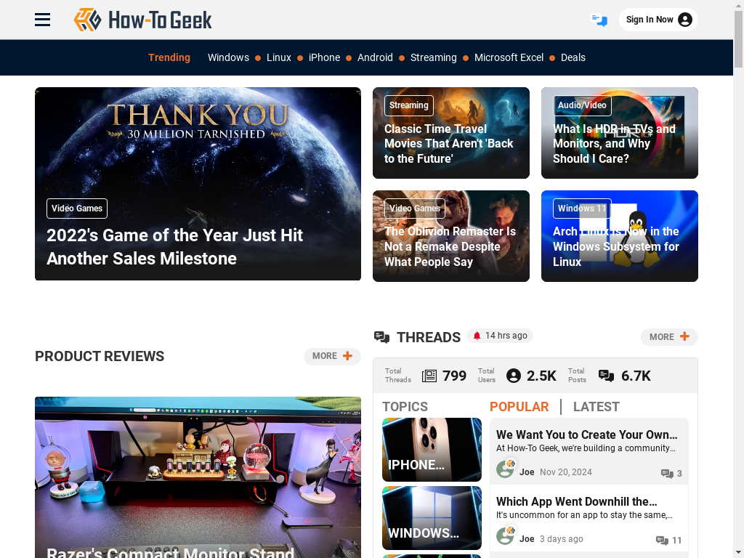This screenshot has height=558, width=744.
Task: Open Classic Time Travel Movies article
Action: pos(449,144)
